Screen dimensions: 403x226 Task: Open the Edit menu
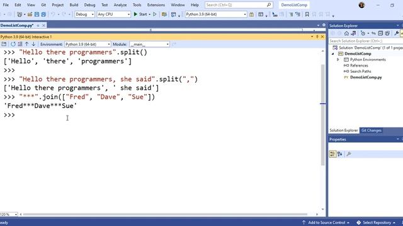(x=18, y=5)
